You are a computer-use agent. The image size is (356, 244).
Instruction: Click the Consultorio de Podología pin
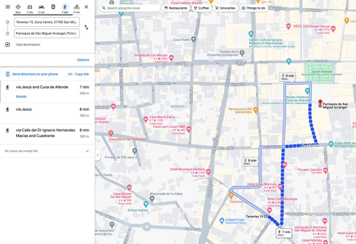(111, 133)
